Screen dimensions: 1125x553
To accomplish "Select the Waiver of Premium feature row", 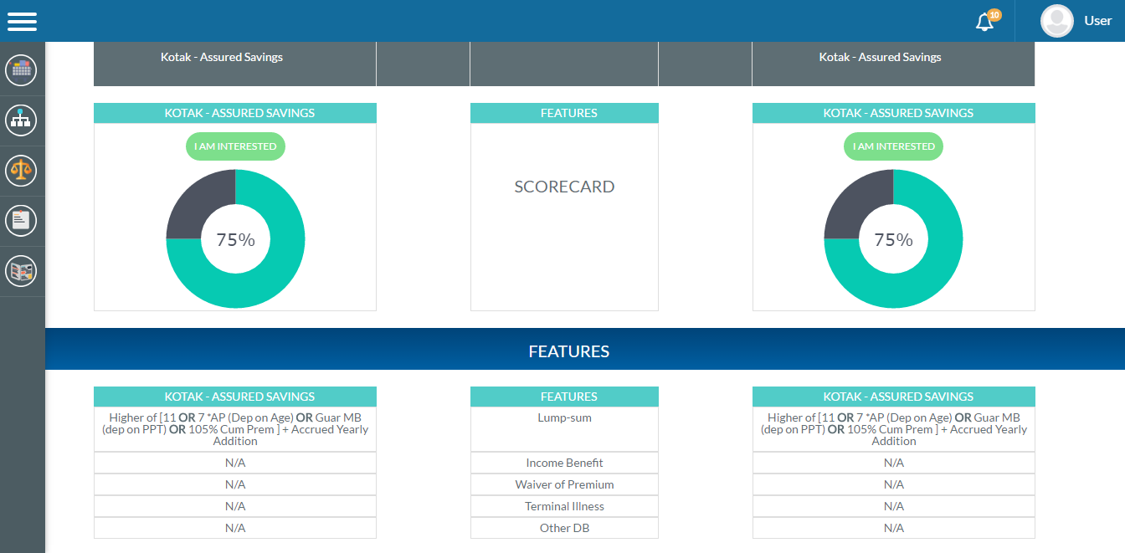I will click(564, 484).
